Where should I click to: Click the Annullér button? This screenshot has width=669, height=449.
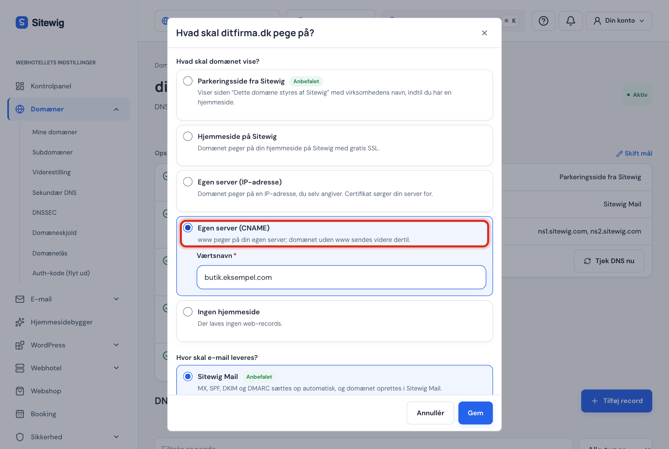coord(430,413)
